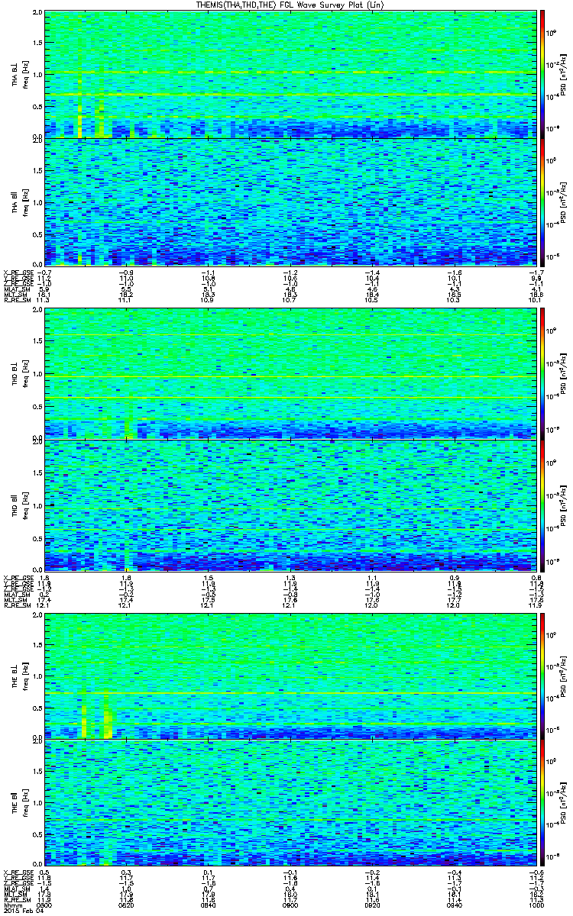This screenshot has width=573, height=916.
Task: Click the THE B-parallel color bar
Action: [542, 802]
